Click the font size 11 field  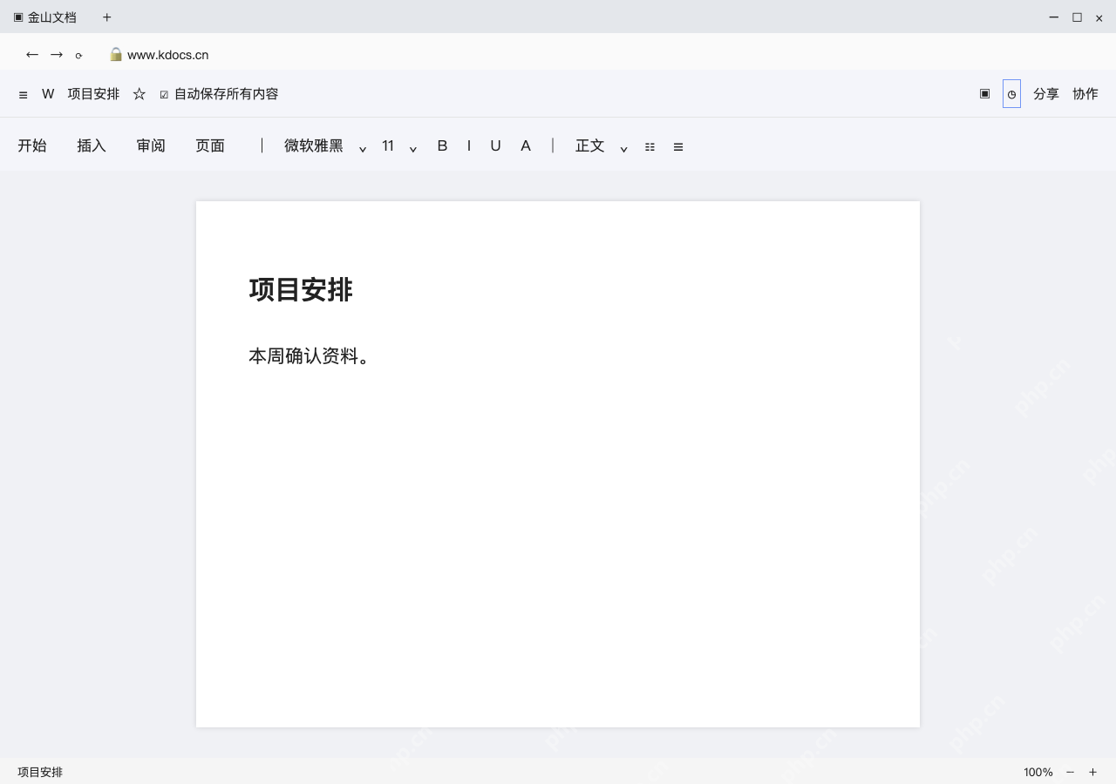388,145
